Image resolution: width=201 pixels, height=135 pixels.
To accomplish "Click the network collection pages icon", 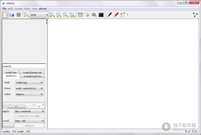I will click(87, 15).
